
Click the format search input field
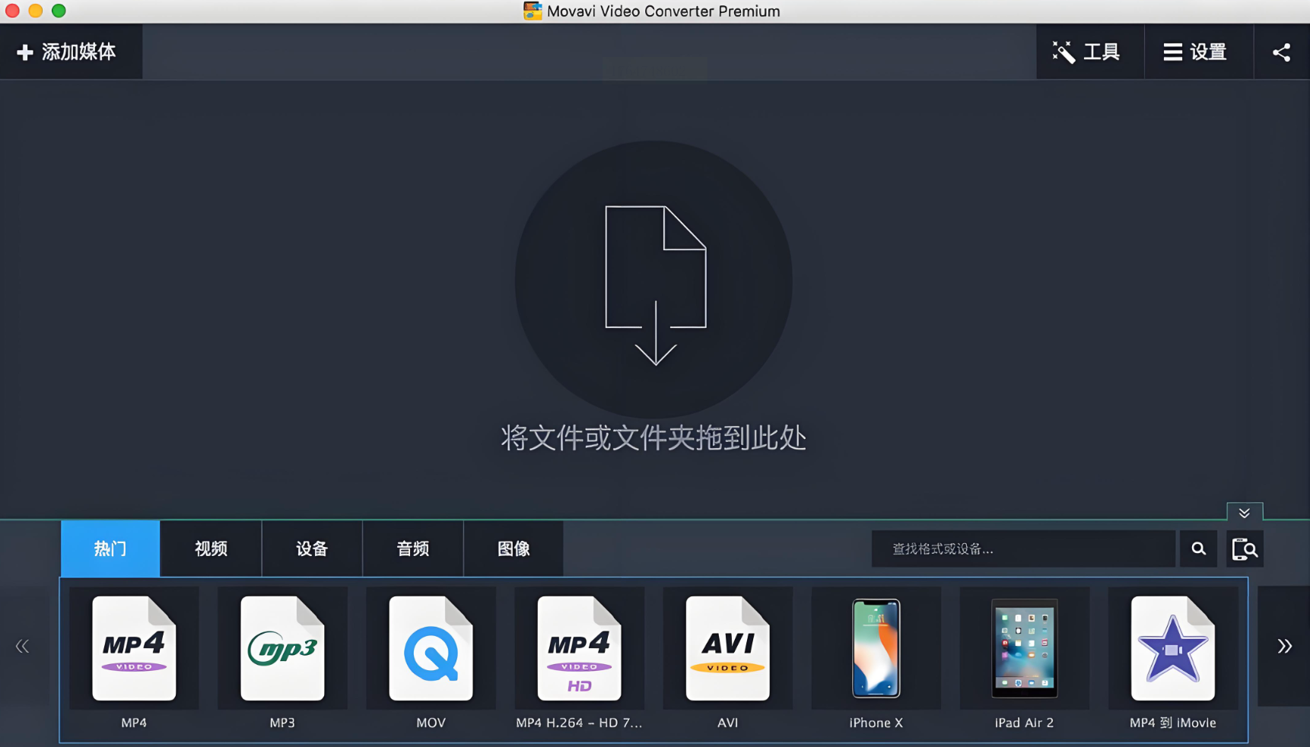point(1023,548)
